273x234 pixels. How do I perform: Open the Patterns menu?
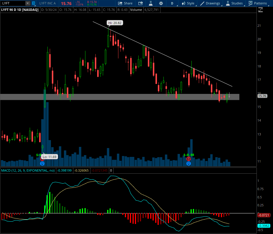click(258, 3)
